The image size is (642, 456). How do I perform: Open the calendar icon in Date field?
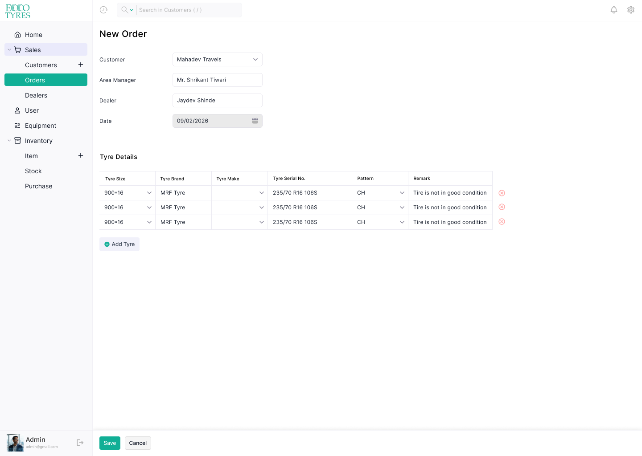point(255,121)
